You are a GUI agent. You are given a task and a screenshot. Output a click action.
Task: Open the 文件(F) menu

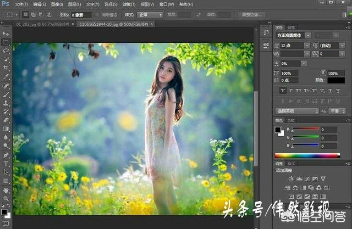(x=21, y=4)
